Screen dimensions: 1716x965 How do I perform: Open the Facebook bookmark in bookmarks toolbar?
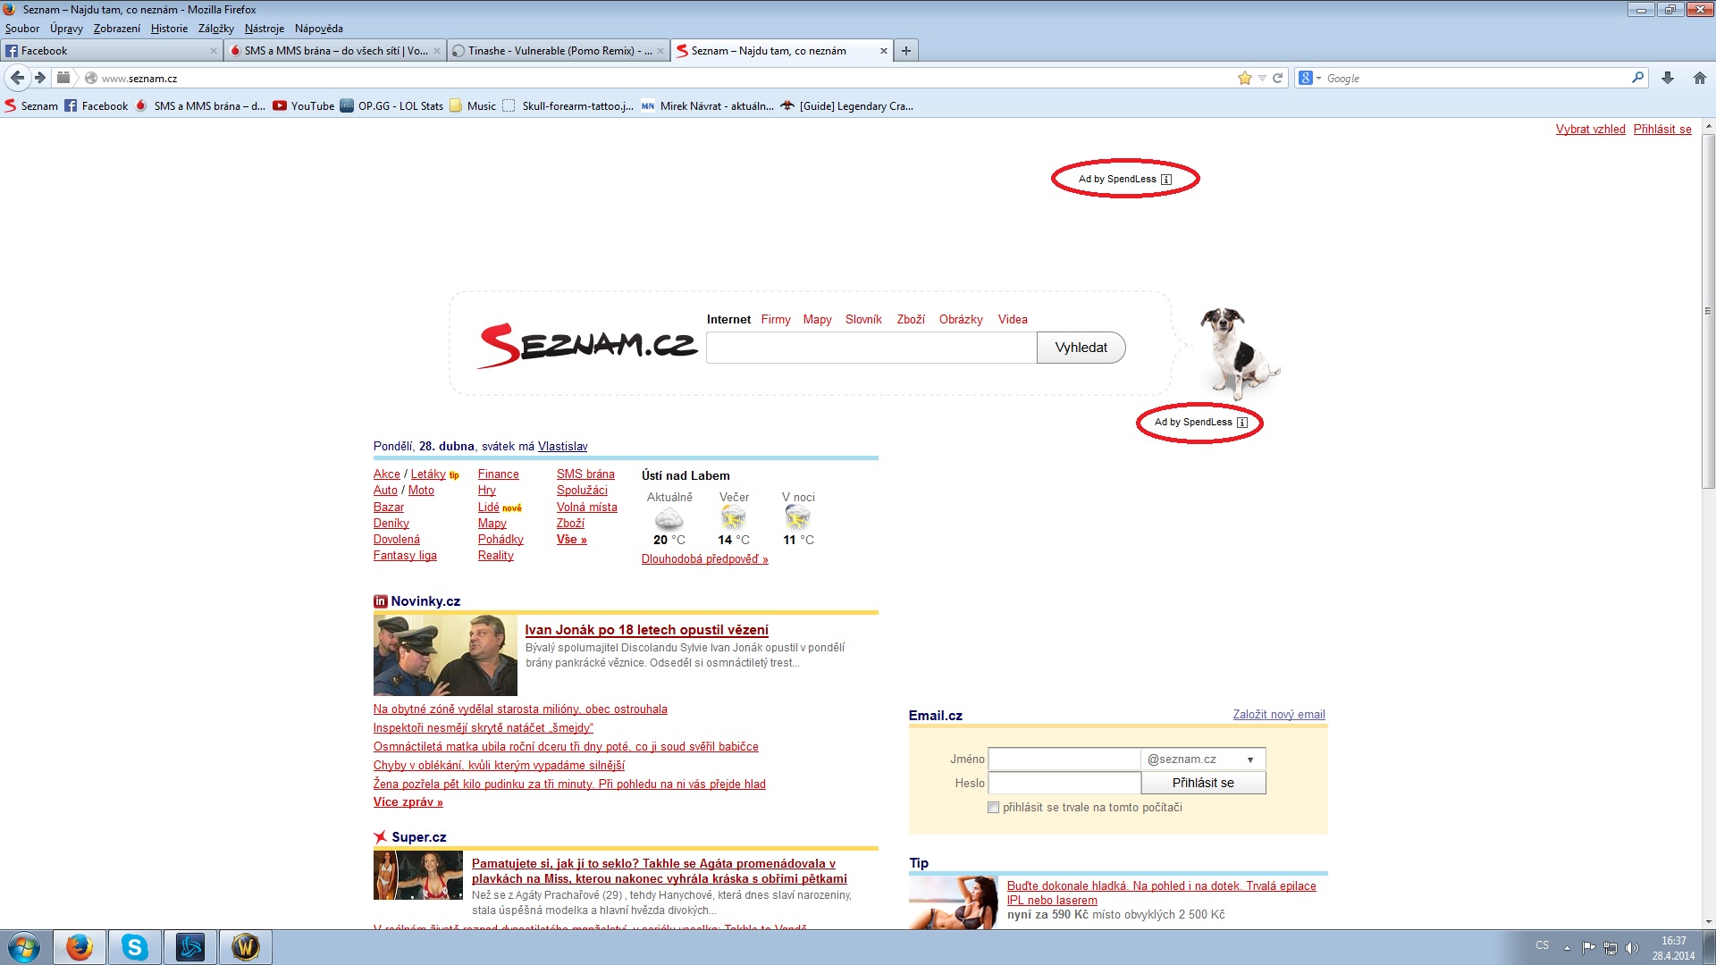click(96, 105)
